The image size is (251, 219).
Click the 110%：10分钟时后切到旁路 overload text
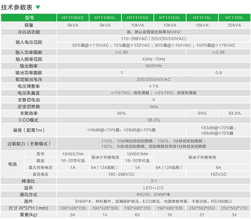[154, 144]
